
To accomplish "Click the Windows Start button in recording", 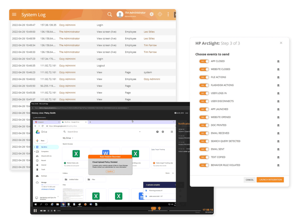I will coord(35,204).
